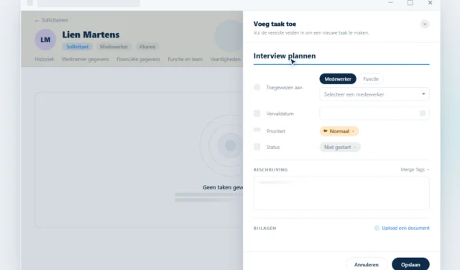Click the LM avatar circle

(45, 40)
